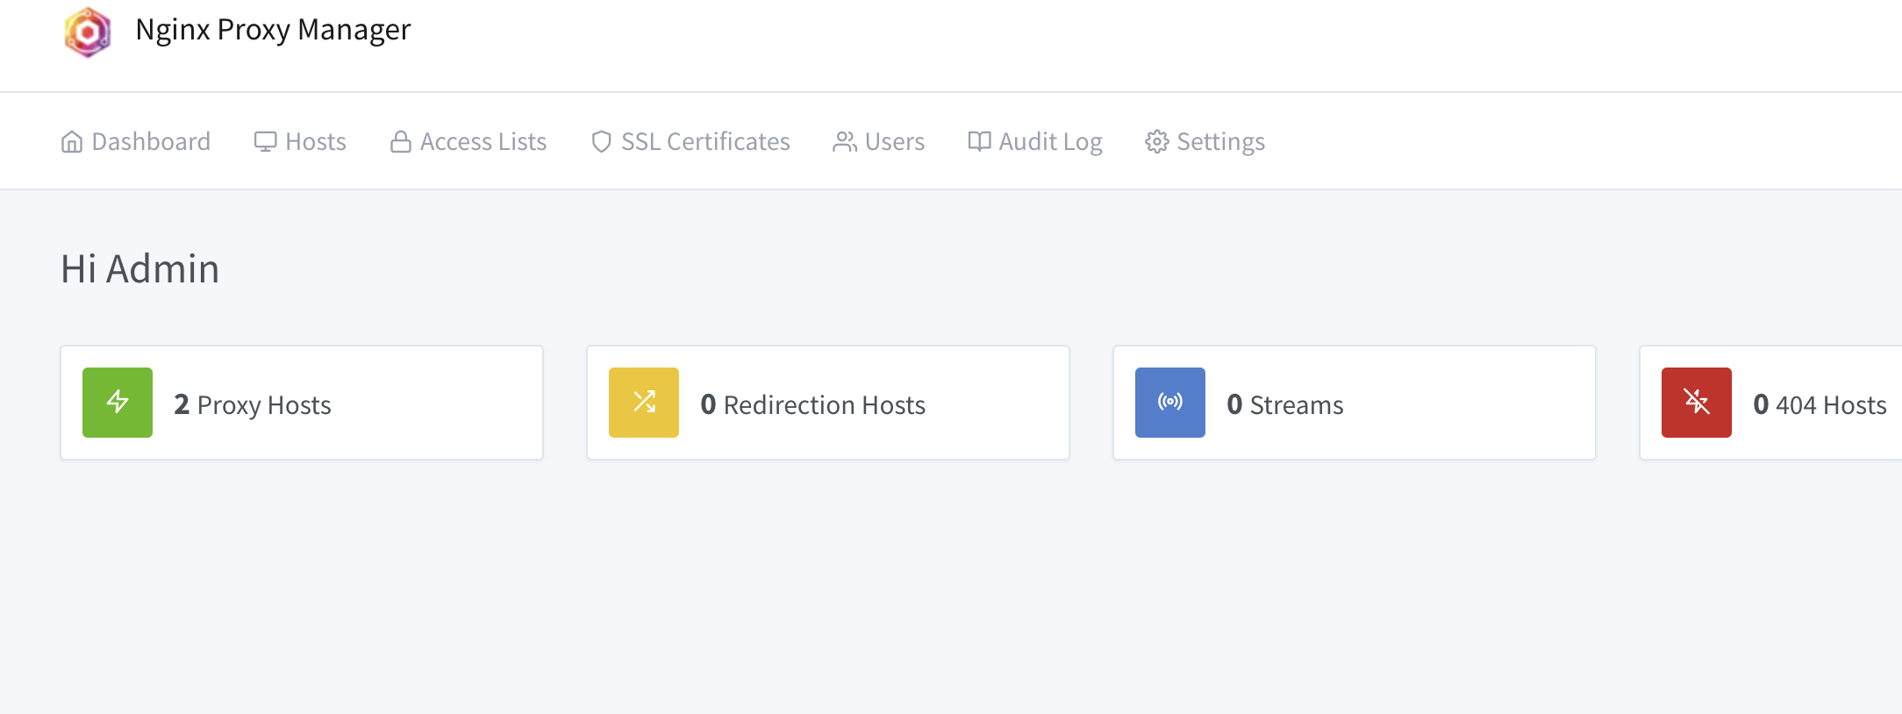The width and height of the screenshot is (1902, 714).
Task: Click the people icon beside Users
Action: click(x=845, y=141)
